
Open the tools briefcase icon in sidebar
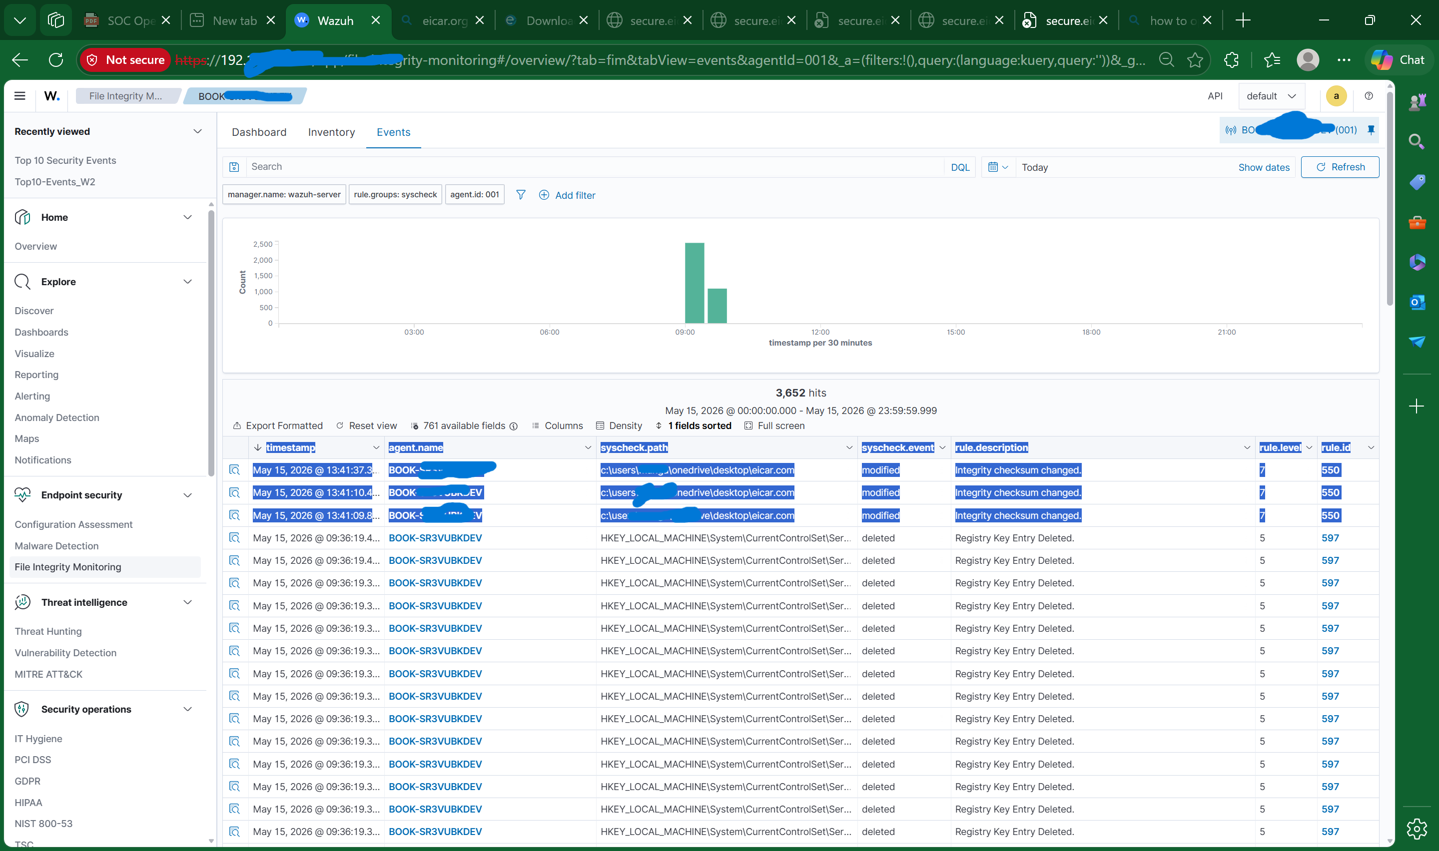coord(1416,222)
